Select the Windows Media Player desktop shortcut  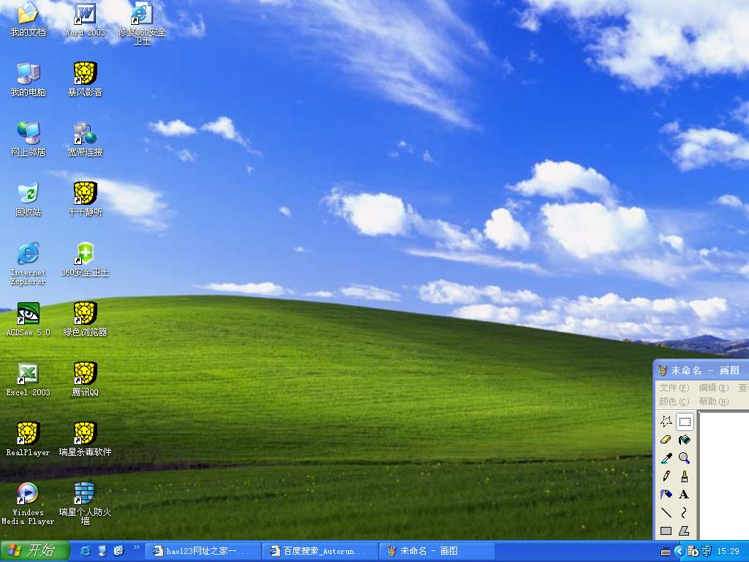pos(29,504)
